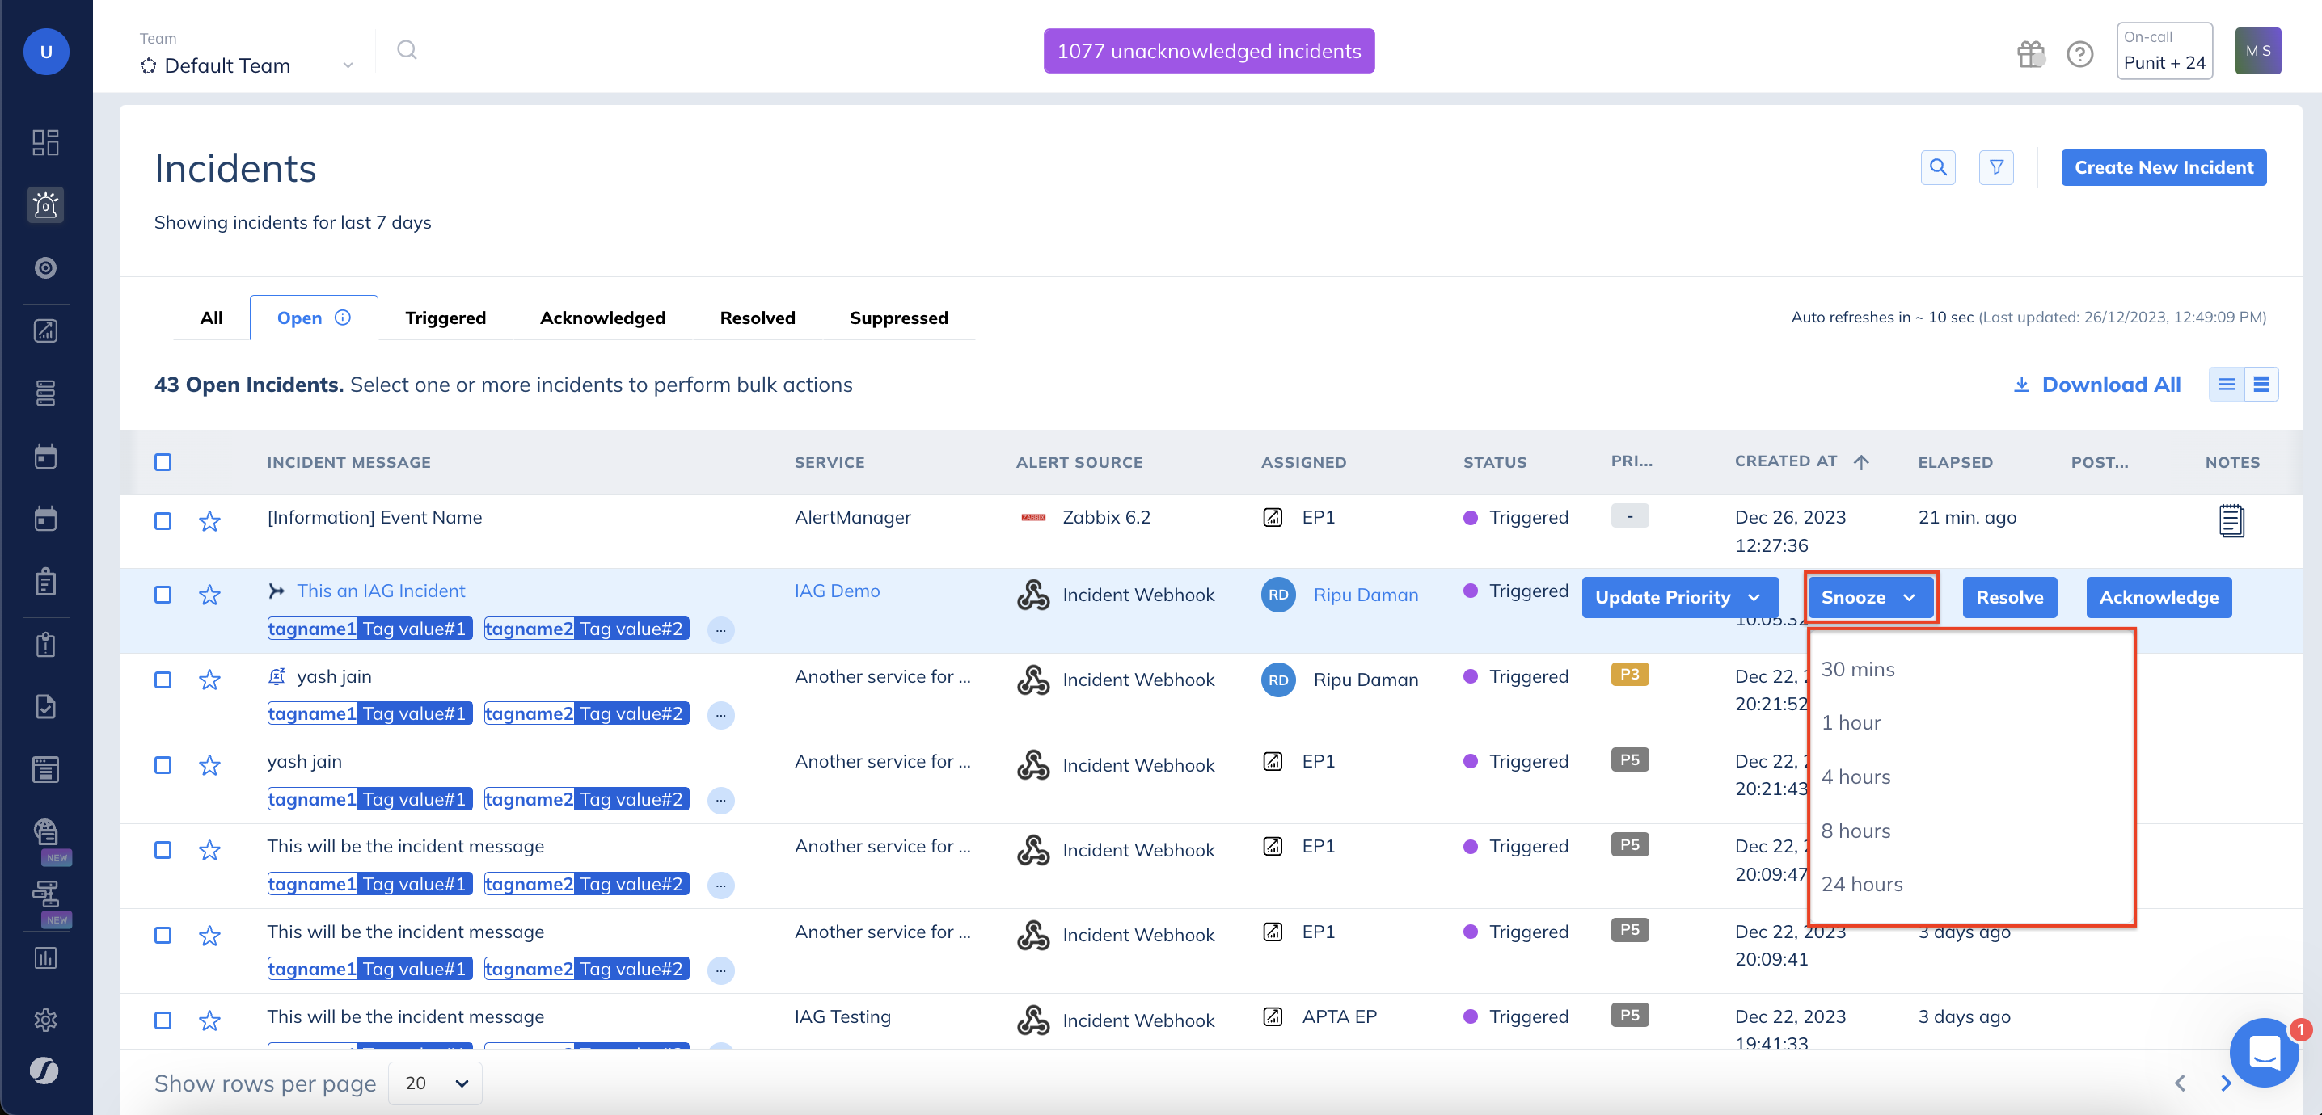
Task: Tick the checkbox for the first yash jain incident
Action: click(x=163, y=680)
